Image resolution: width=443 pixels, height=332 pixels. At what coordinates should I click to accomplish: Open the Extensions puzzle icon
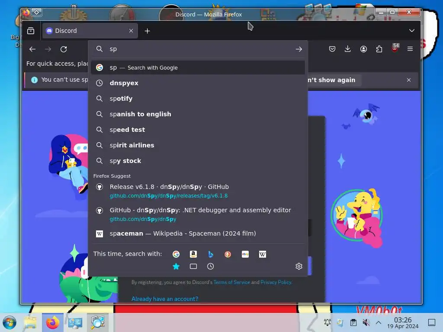pos(379,49)
